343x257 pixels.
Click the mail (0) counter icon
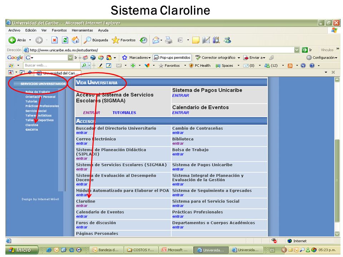click(x=249, y=66)
